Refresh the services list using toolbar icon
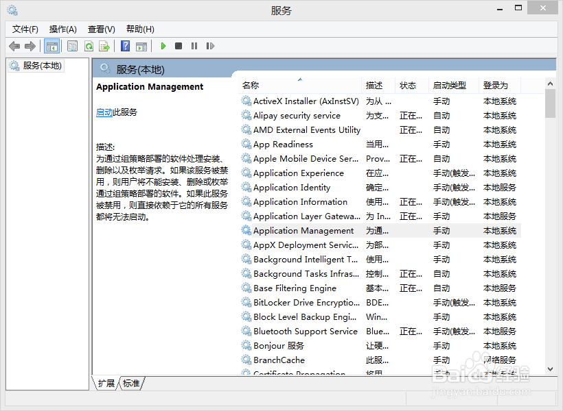 pos(89,46)
